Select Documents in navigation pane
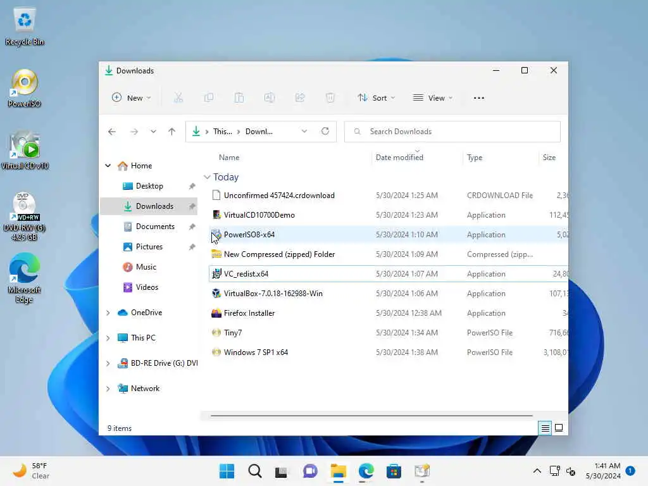Viewport: 648px width, 486px height. click(x=149, y=227)
